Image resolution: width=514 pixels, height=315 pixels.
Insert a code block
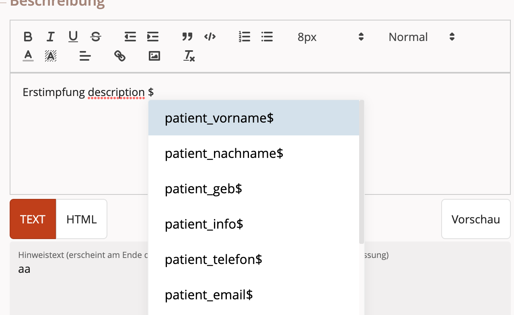[210, 37]
